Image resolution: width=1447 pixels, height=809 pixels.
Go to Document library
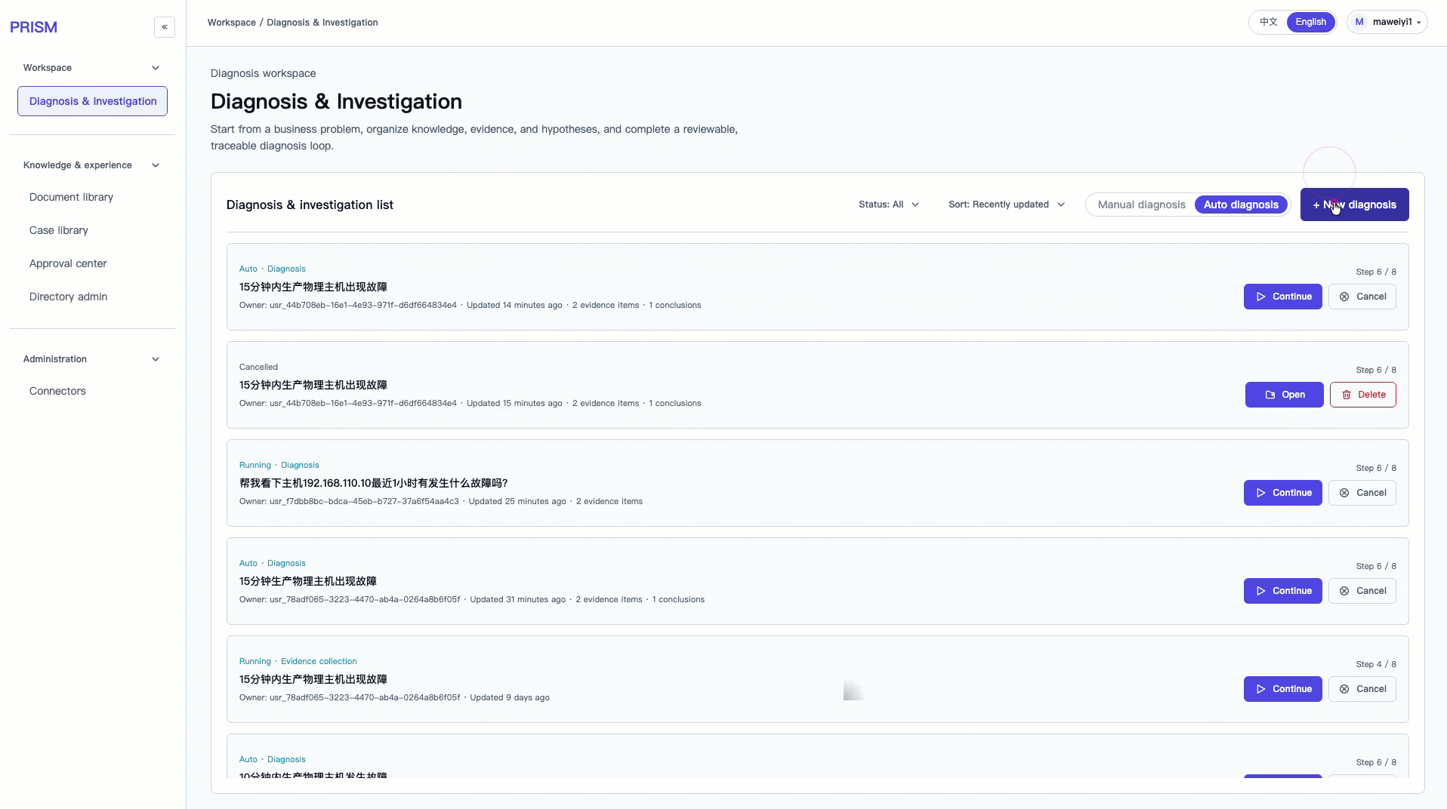[x=71, y=197]
